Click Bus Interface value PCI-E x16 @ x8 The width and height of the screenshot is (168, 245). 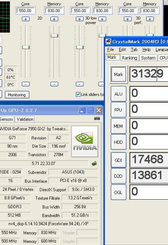click(73, 181)
